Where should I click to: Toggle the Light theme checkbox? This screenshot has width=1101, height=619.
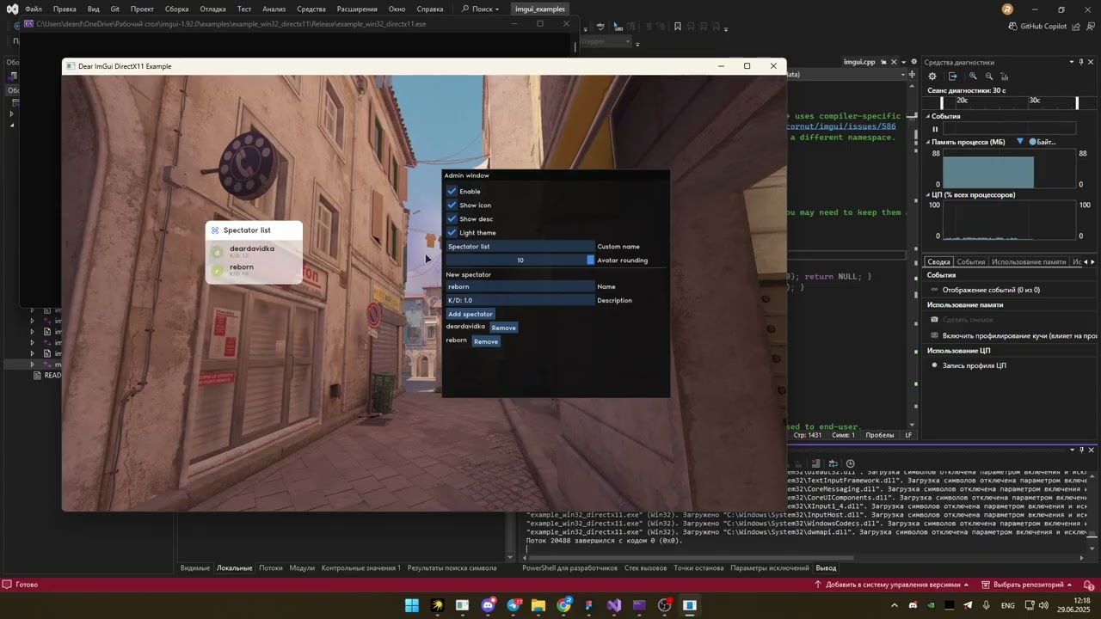pyautogui.click(x=452, y=232)
